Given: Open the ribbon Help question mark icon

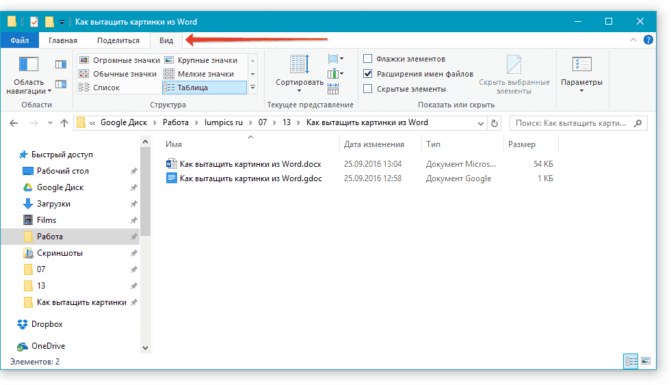Looking at the screenshot, I should coord(648,40).
